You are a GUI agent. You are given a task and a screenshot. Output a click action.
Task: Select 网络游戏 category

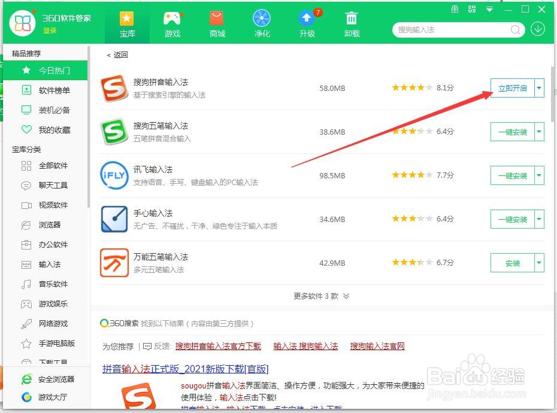click(45, 323)
